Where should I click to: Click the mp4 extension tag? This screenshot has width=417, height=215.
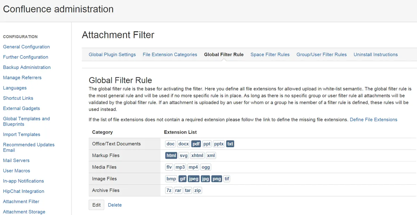[193, 167]
